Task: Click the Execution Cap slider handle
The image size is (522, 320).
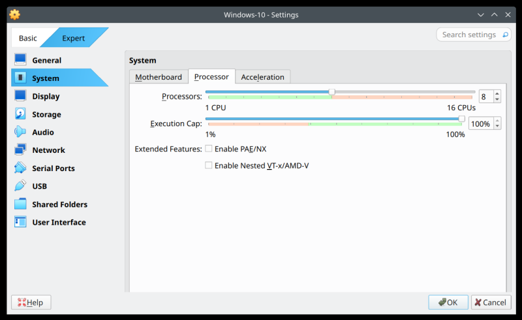Action: coord(462,119)
